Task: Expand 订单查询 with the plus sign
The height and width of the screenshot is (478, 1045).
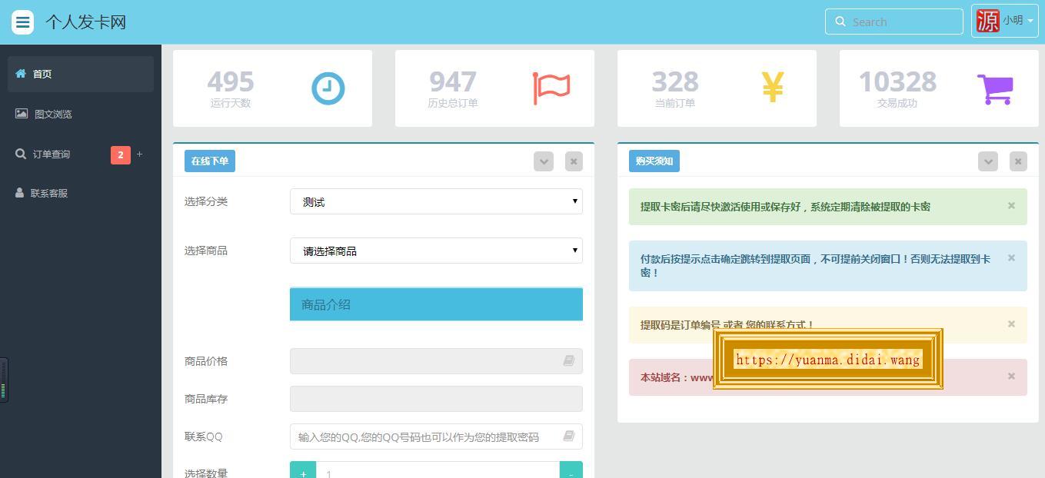Action: (139, 154)
